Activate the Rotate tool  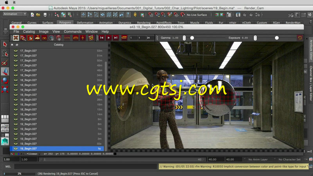pyautogui.click(x=5, y=81)
